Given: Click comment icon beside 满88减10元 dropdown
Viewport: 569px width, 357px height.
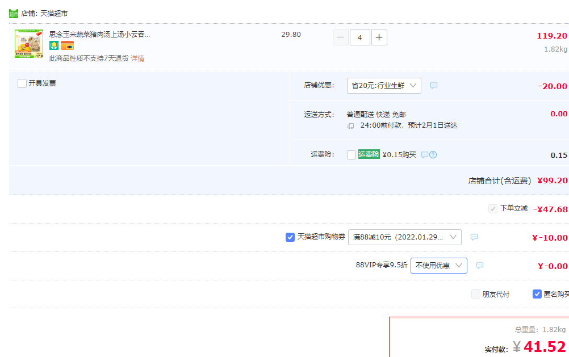Looking at the screenshot, I should 474,237.
